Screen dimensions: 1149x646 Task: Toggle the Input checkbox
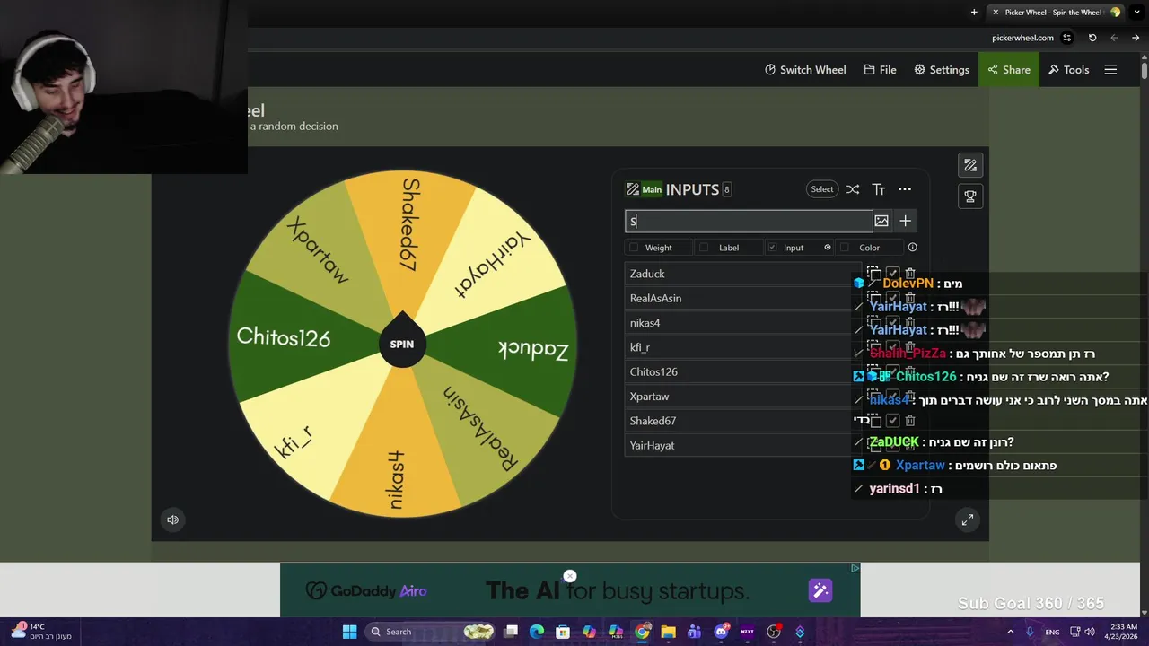coord(772,248)
